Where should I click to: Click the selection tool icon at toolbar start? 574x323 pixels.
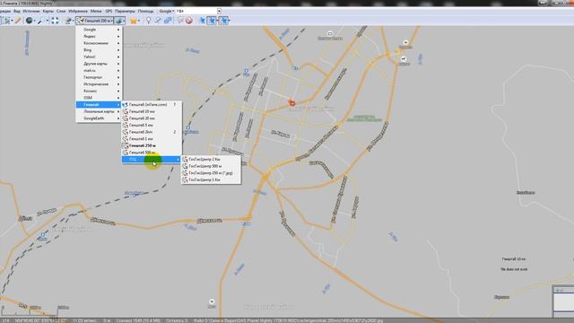[x=6, y=21]
